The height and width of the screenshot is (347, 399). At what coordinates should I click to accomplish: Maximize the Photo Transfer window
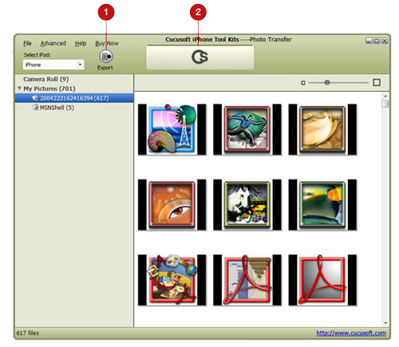tap(377, 41)
